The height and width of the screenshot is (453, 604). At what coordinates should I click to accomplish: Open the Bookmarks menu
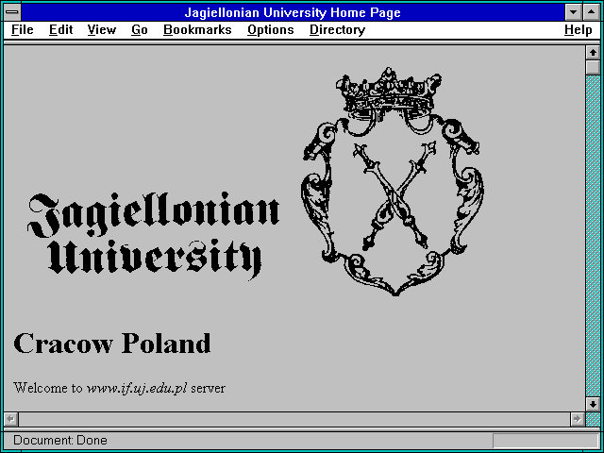click(x=197, y=30)
